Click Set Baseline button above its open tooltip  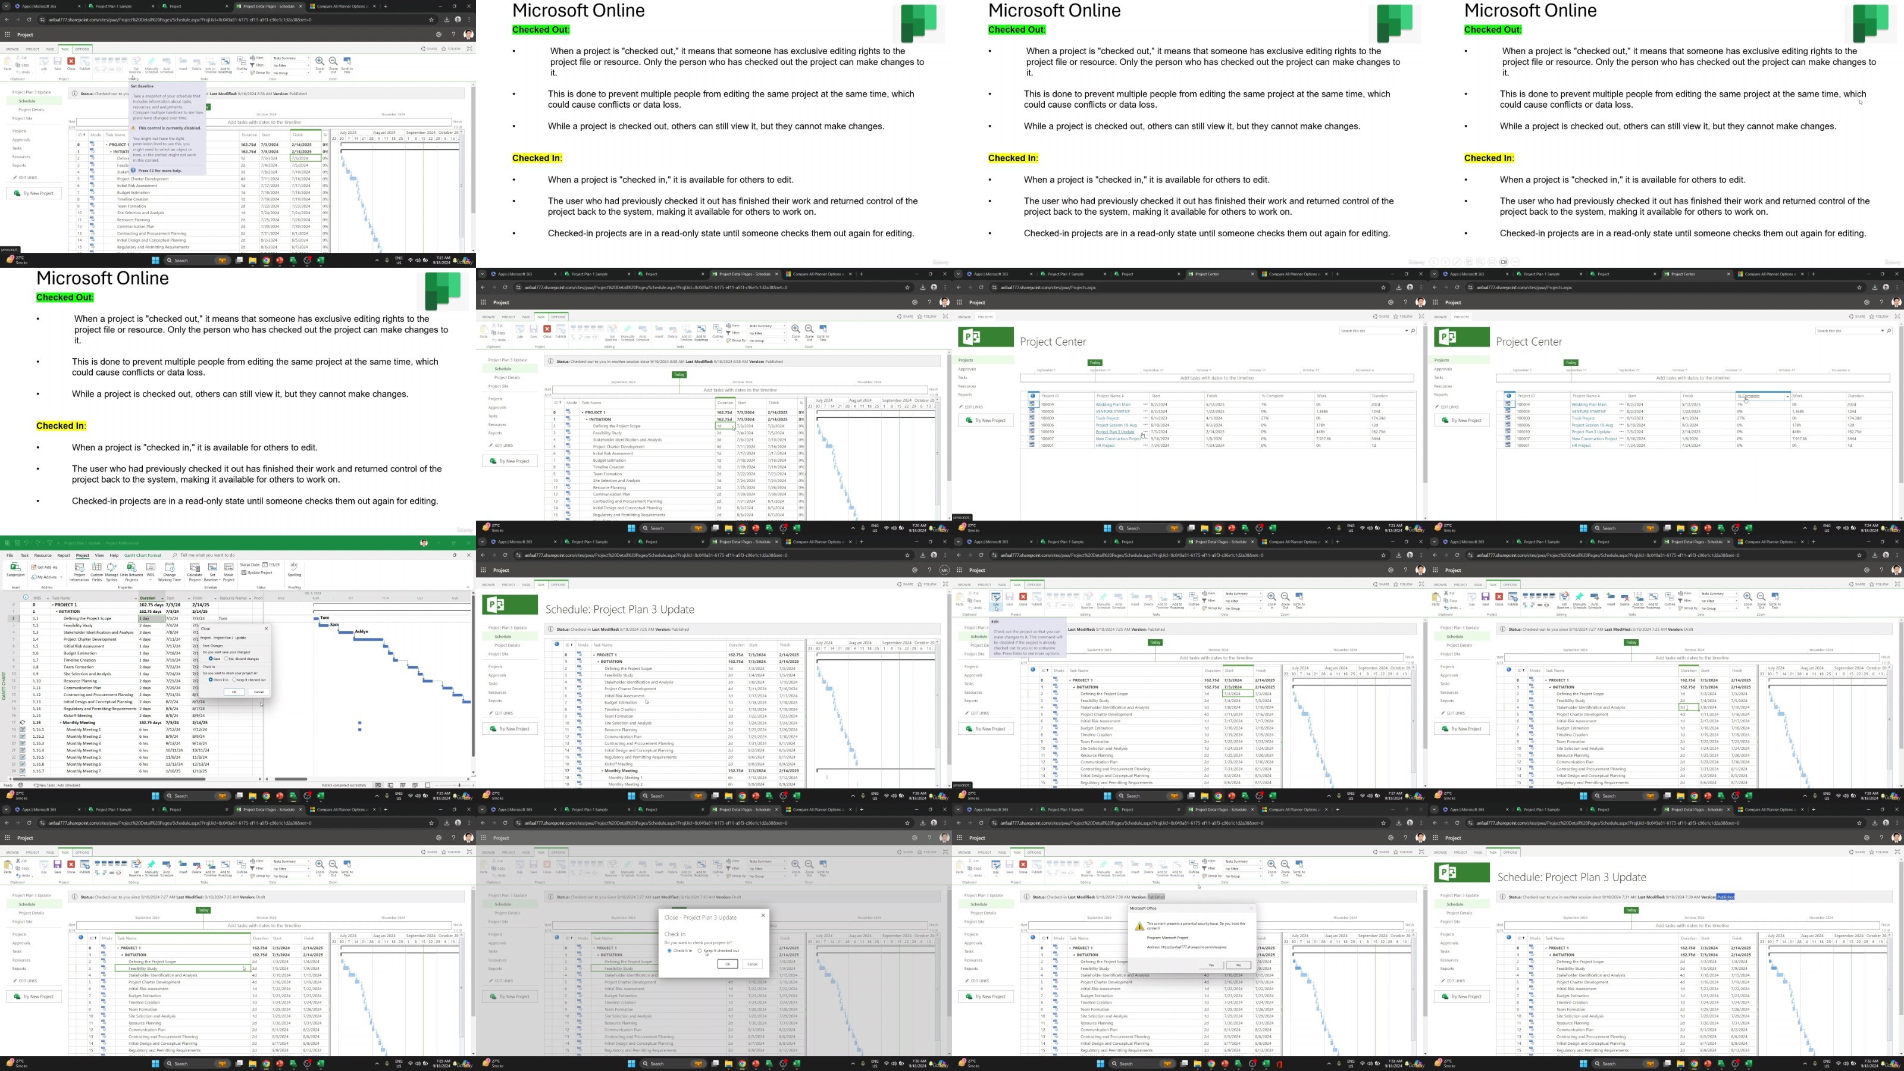(x=136, y=66)
